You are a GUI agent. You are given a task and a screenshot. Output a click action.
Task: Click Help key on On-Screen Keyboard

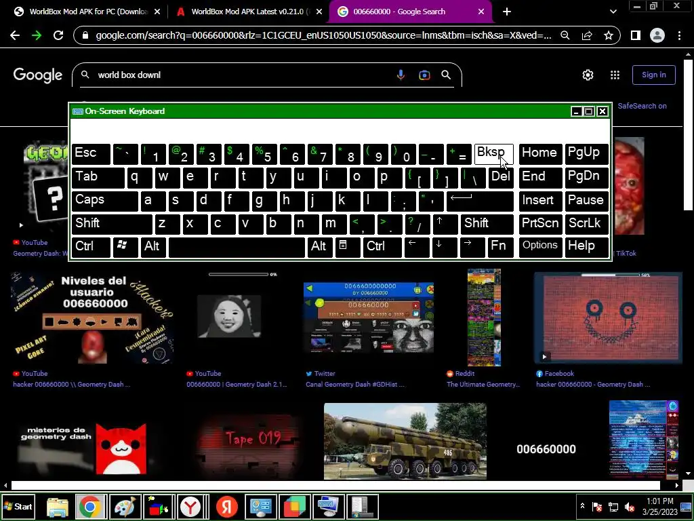(x=586, y=247)
